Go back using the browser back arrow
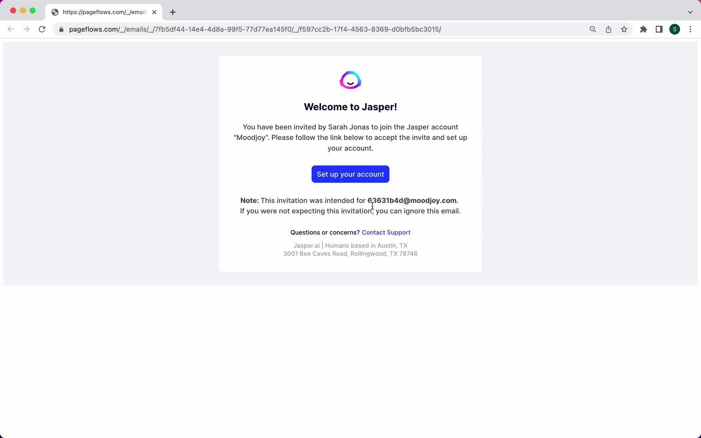 click(11, 29)
